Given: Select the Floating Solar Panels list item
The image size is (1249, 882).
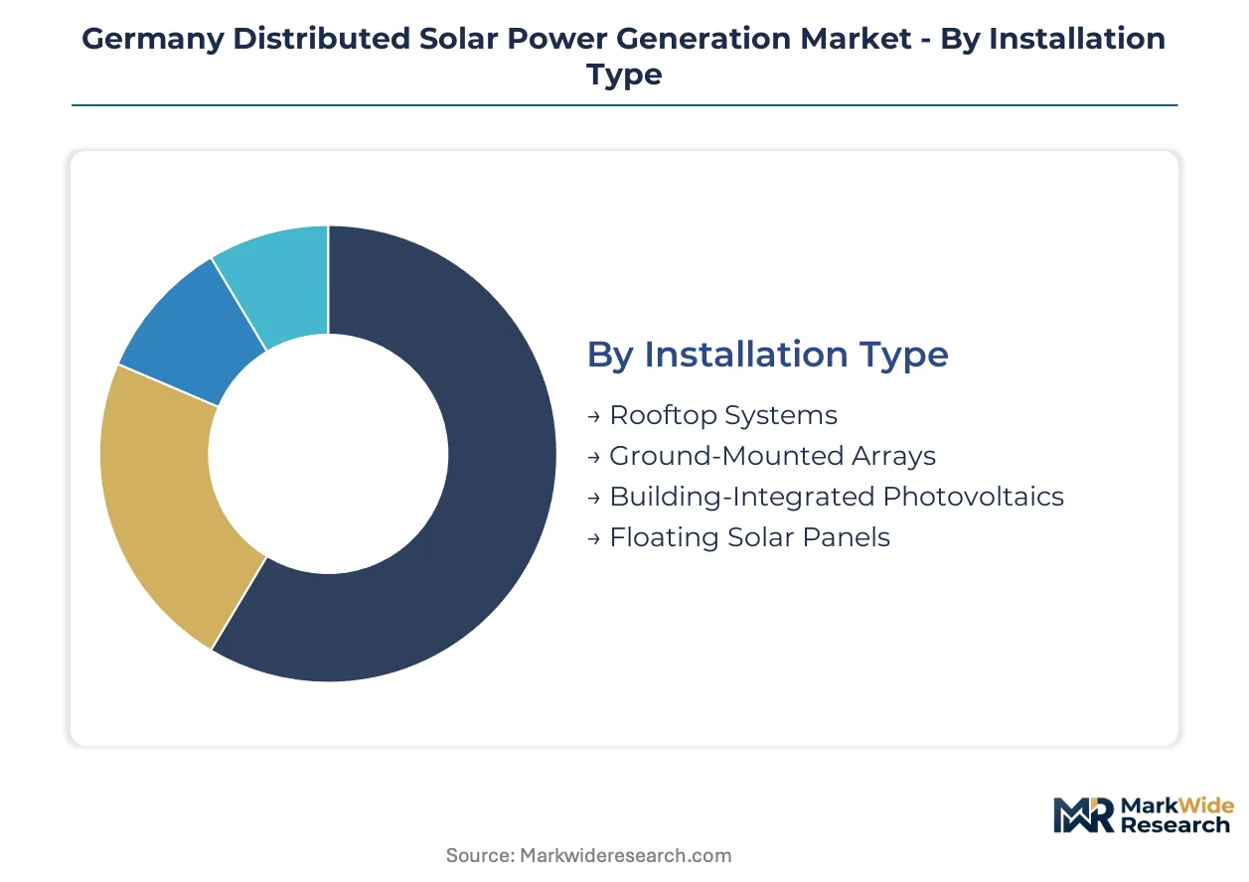Looking at the screenshot, I should coord(738,537).
